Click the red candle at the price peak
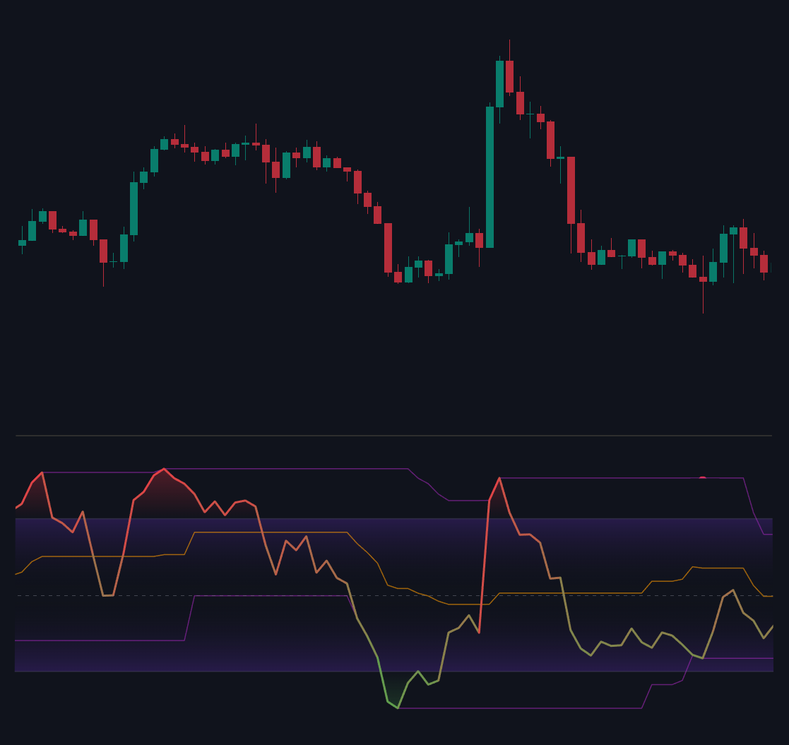Viewport: 789px width, 745px height. coord(509,76)
